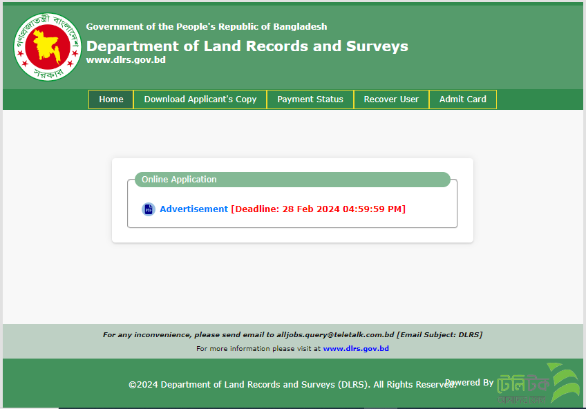Click the 'For more information please visit' text
The height and width of the screenshot is (409, 586).
click(258, 349)
